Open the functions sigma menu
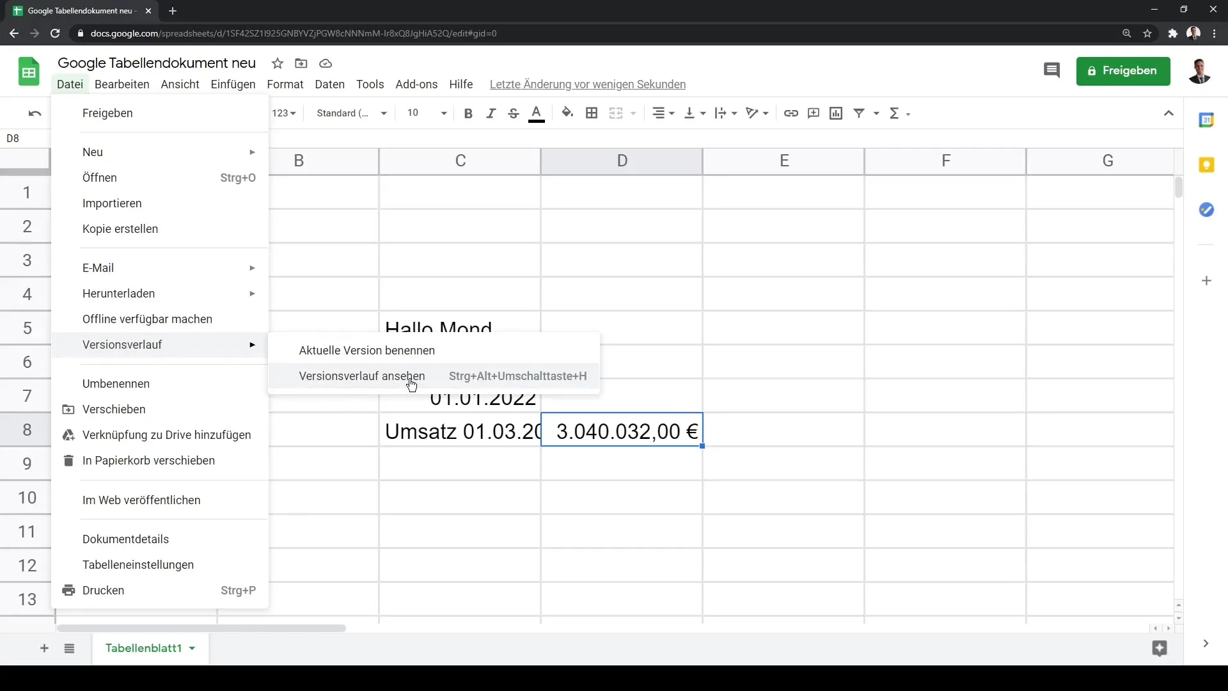Image resolution: width=1228 pixels, height=691 pixels. 899,113
